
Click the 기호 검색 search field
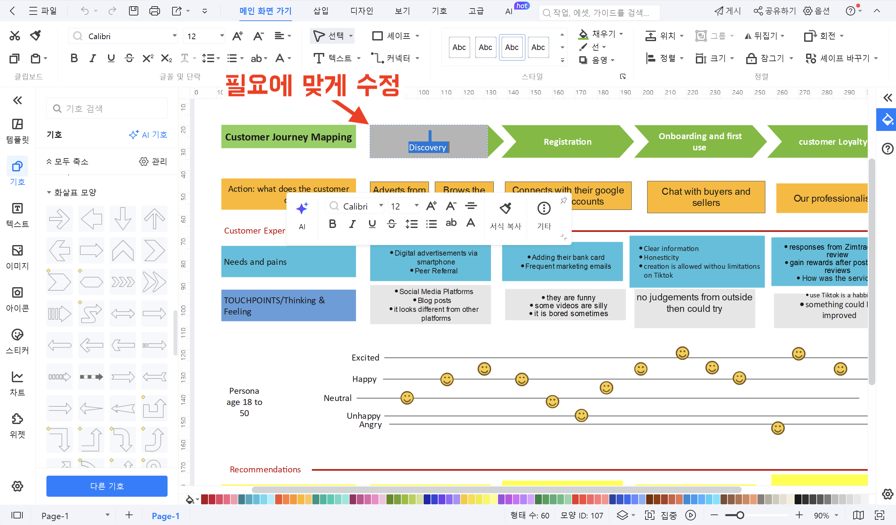pyautogui.click(x=106, y=108)
